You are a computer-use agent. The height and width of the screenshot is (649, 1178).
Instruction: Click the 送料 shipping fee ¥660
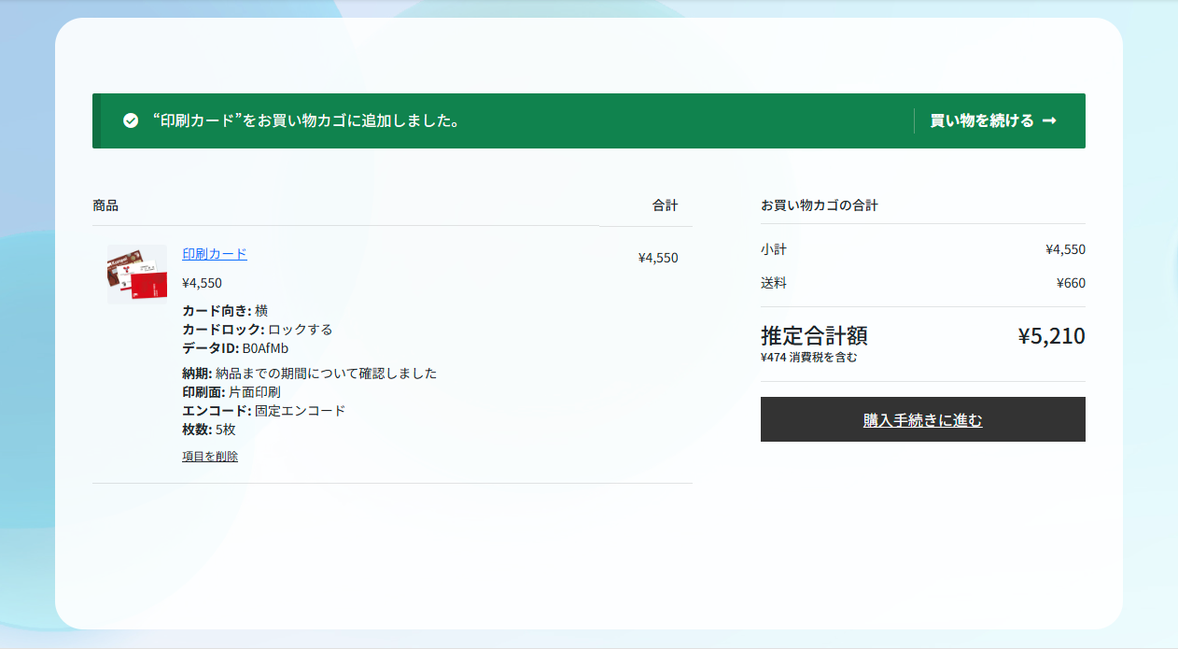point(1073,282)
